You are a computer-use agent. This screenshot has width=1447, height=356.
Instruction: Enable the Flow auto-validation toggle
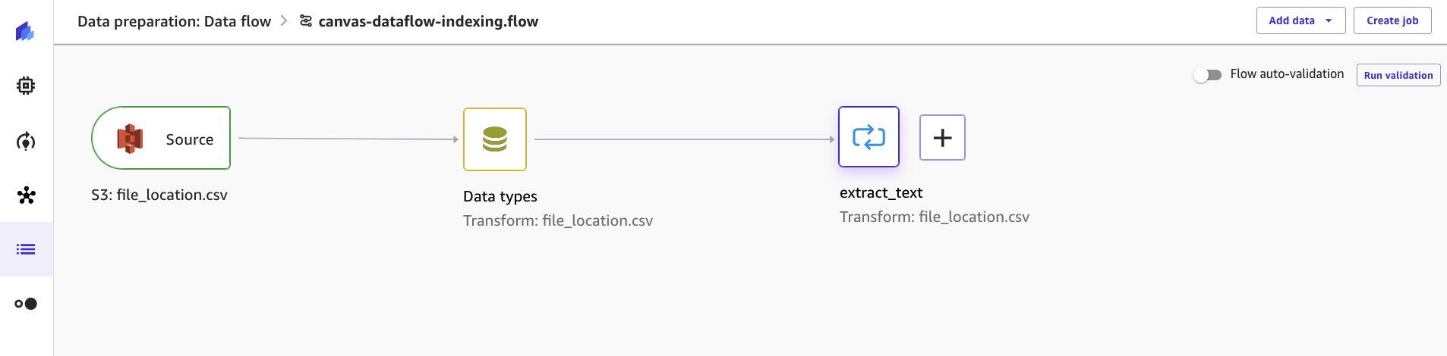click(1207, 74)
